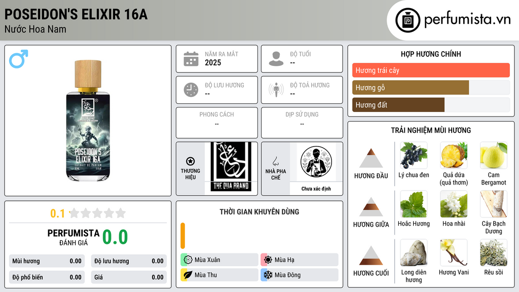
Task: Open The Dua Brand logo image
Action: click(231, 167)
